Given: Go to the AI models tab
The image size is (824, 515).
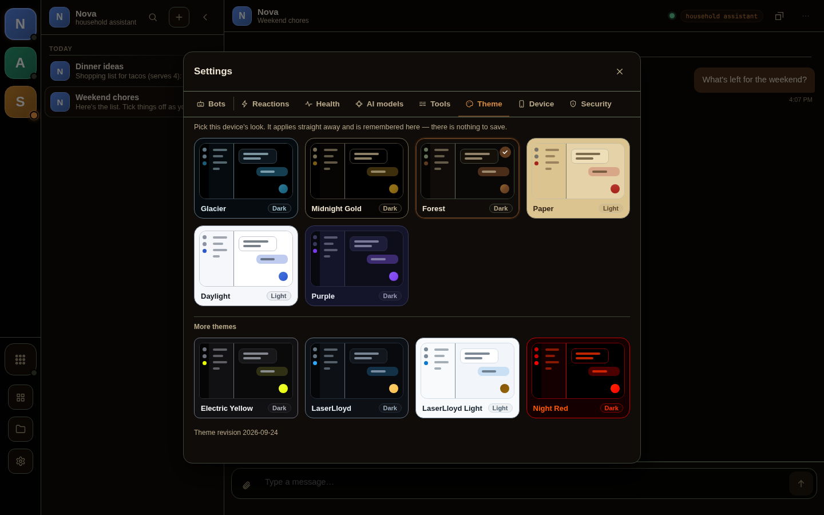Looking at the screenshot, I should (x=379, y=104).
